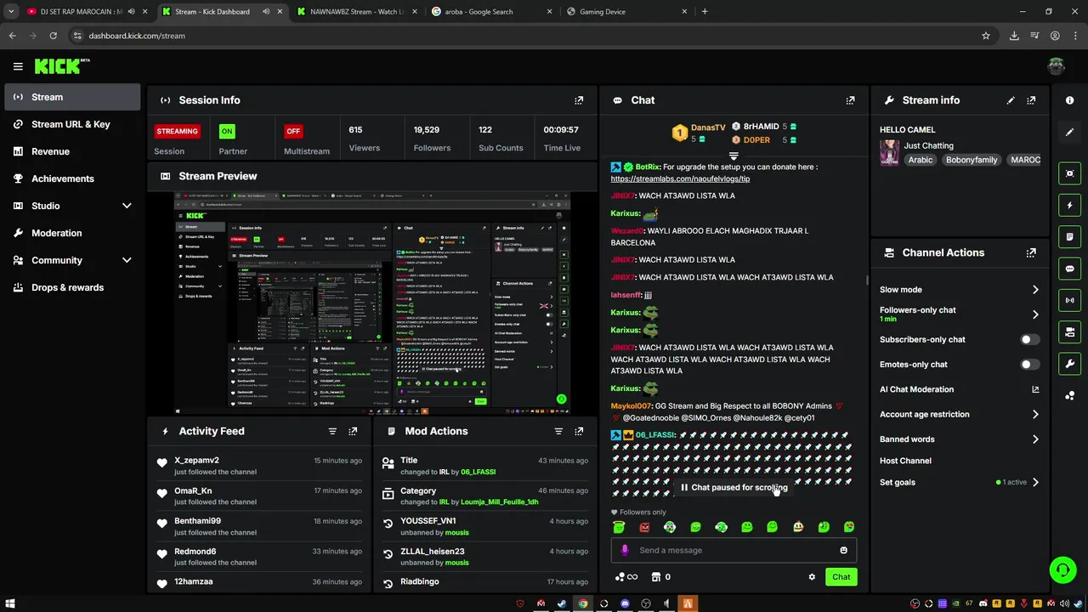Pop out the Channel Actions panel
Image resolution: width=1088 pixels, height=612 pixels.
pos(1031,252)
